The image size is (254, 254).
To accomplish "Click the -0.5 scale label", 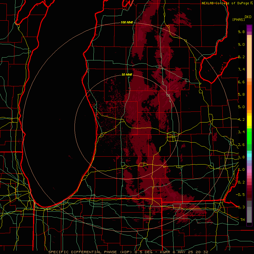I will click(x=240, y=195).
